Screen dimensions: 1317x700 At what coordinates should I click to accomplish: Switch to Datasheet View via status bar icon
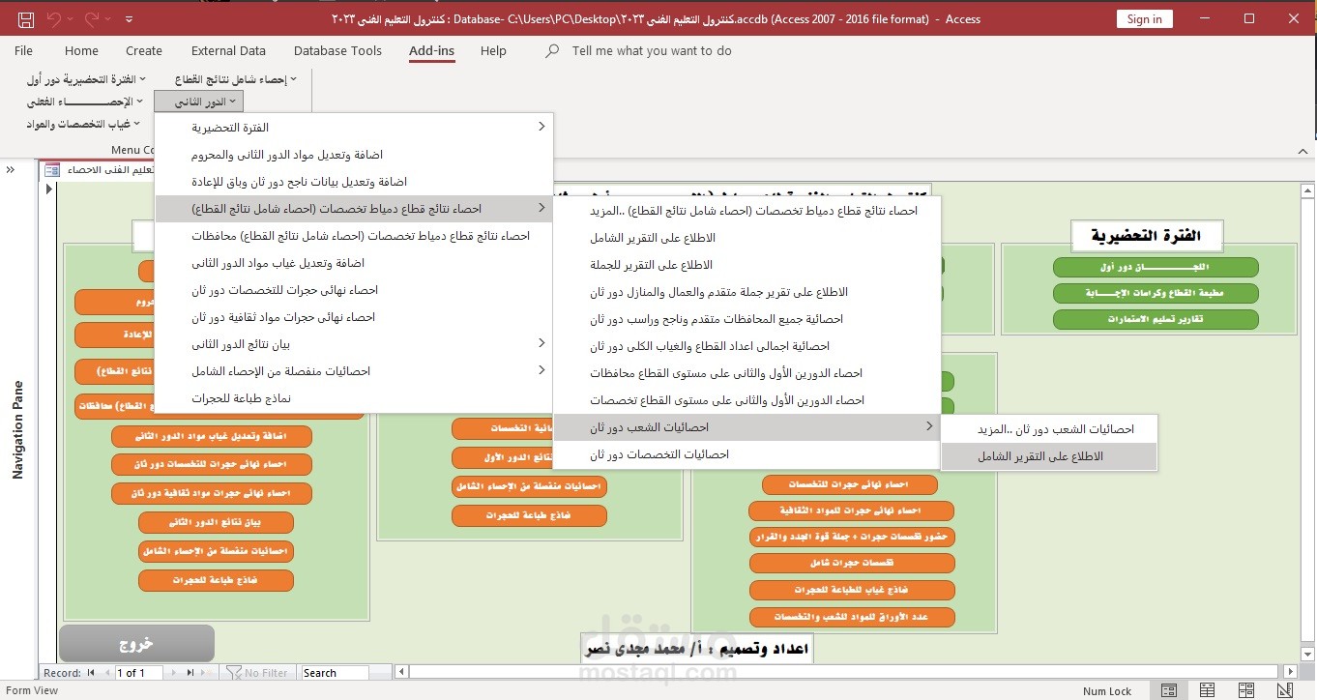pos(1206,690)
